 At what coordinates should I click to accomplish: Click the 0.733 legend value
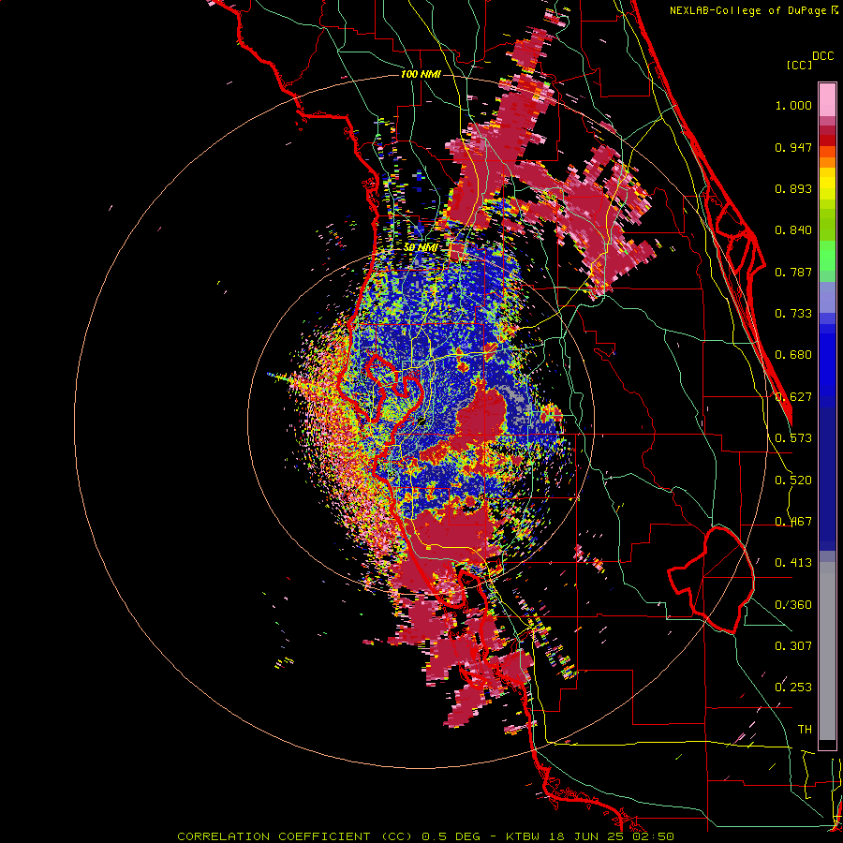[x=793, y=314]
